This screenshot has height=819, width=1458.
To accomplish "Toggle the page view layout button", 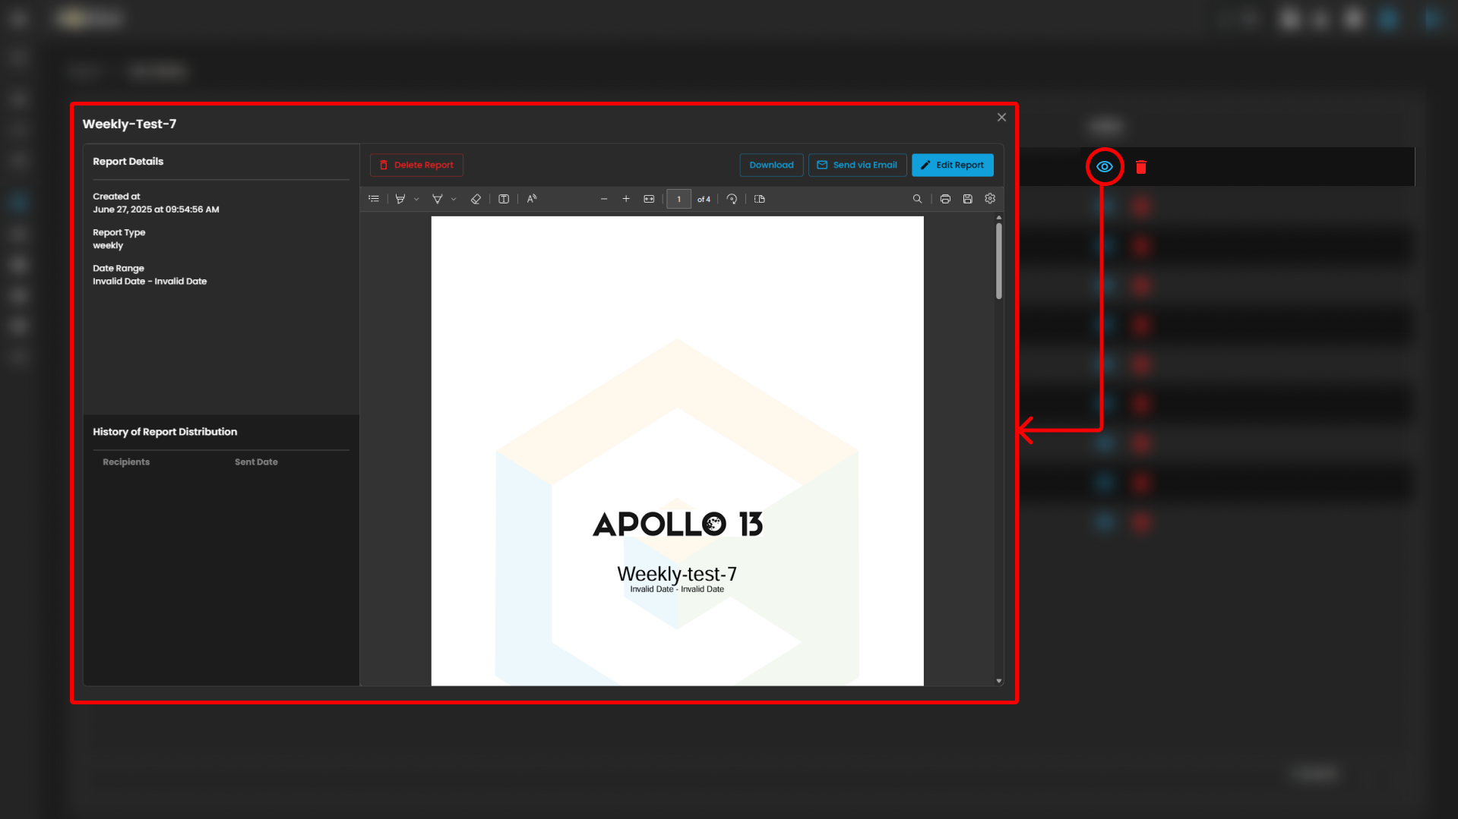I will click(760, 199).
